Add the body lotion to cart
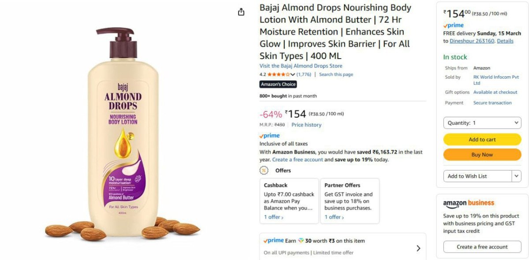 point(482,140)
